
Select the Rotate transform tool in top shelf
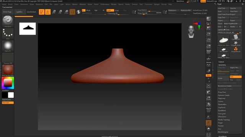coord(66,12)
